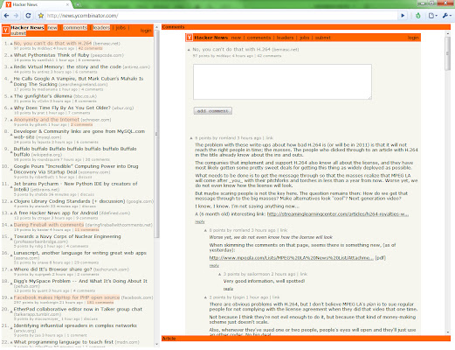Upvote comment by sailormoon
Screen dimensions: 455x350
click(x=220, y=274)
